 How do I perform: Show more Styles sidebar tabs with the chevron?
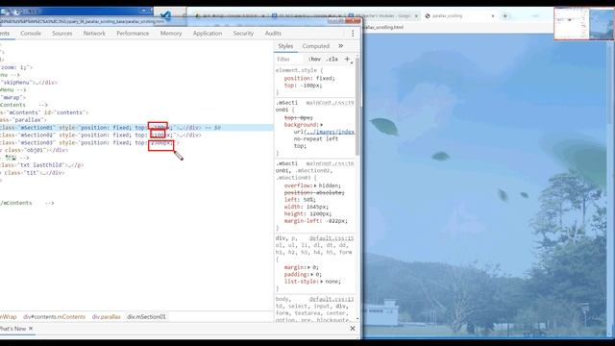[341, 46]
